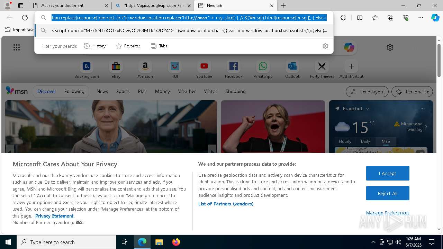Open Settings and more ellipsis menu
Screen dimensions: 443x249
pyautogui.click(x=421, y=18)
